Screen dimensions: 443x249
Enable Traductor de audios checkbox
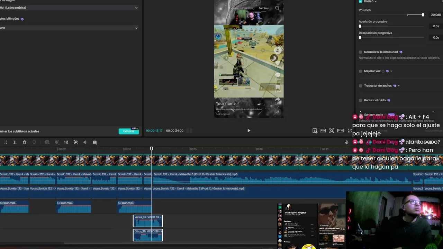[x=361, y=86]
